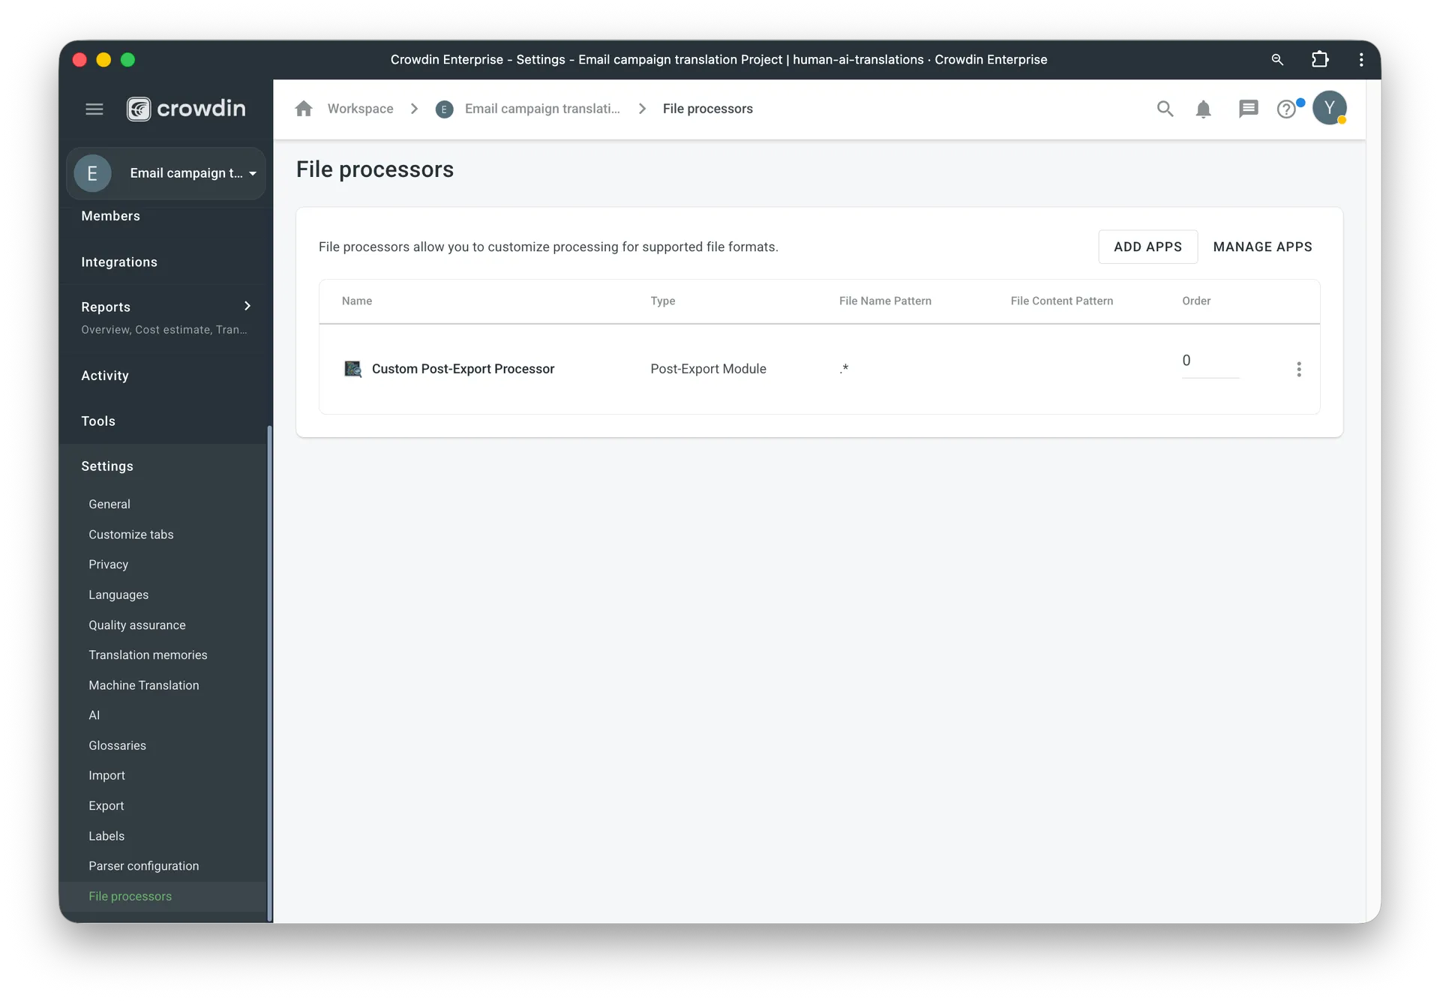Viewport: 1440px width, 1001px height.
Task: Click the Order input field
Action: [x=1210, y=361]
